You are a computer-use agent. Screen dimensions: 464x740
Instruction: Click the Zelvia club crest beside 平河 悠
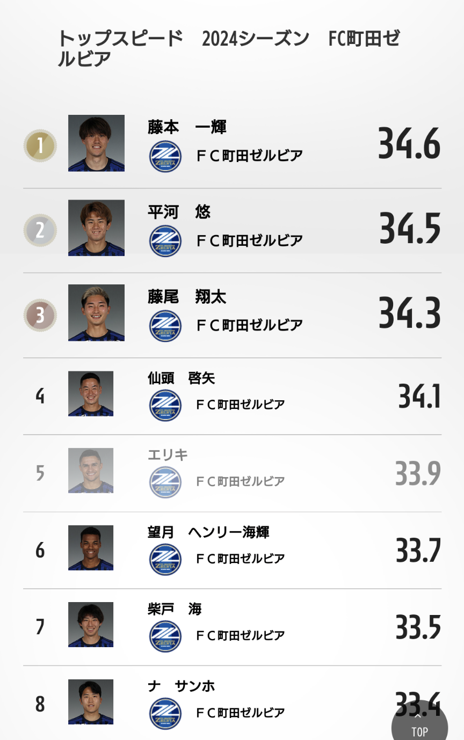pos(165,241)
